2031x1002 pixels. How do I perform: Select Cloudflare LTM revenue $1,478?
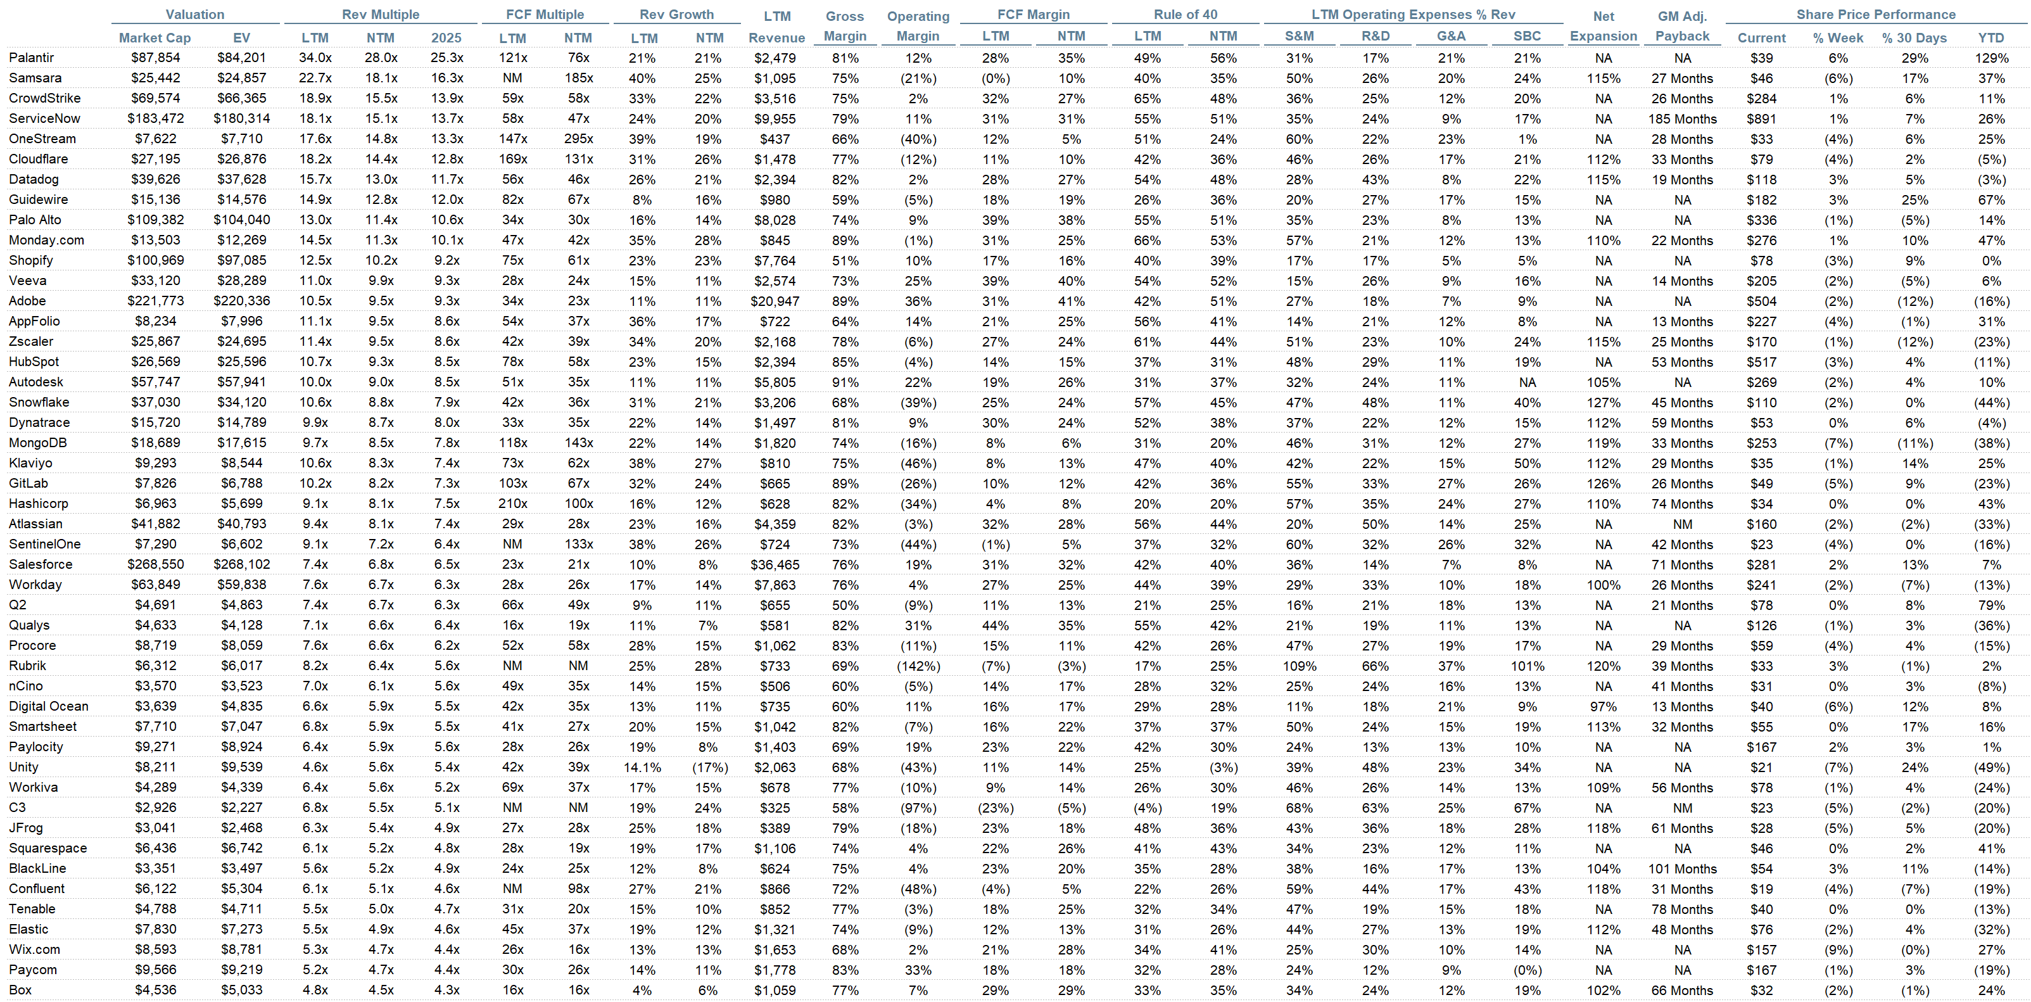(x=775, y=159)
